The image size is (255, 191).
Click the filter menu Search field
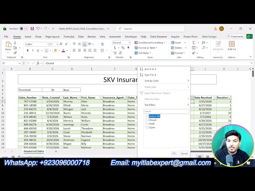166,111
